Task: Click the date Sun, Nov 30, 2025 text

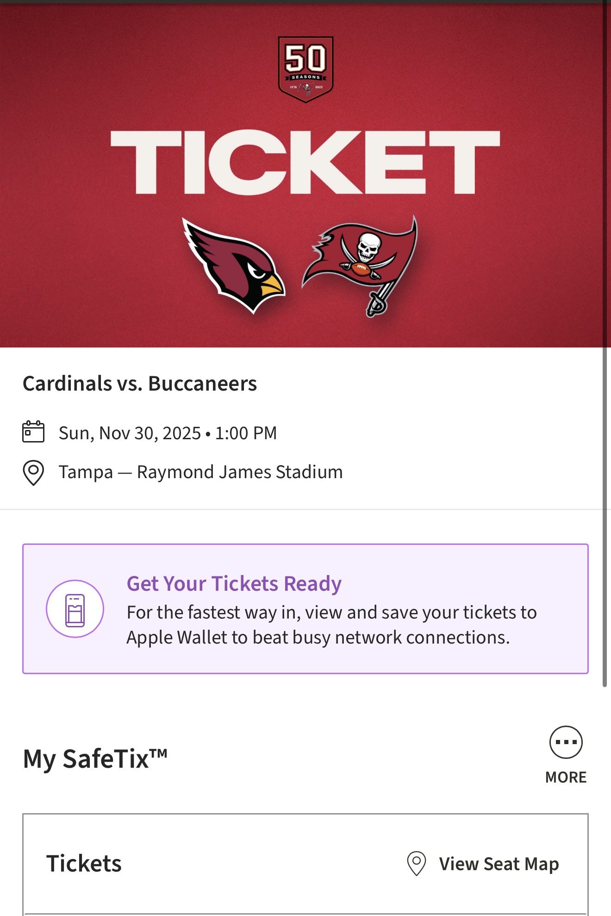Action: tap(168, 432)
